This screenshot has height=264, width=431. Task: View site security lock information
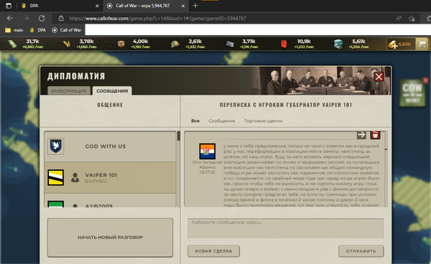click(61, 19)
